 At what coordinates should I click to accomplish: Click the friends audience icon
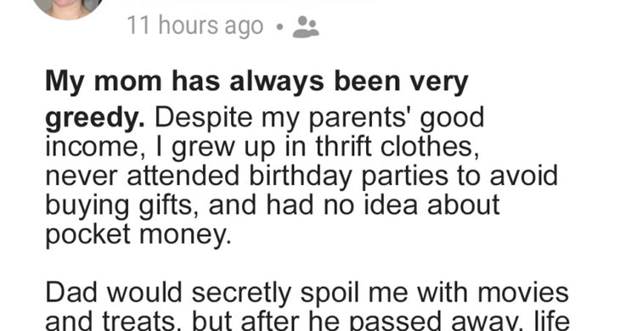tap(306, 27)
